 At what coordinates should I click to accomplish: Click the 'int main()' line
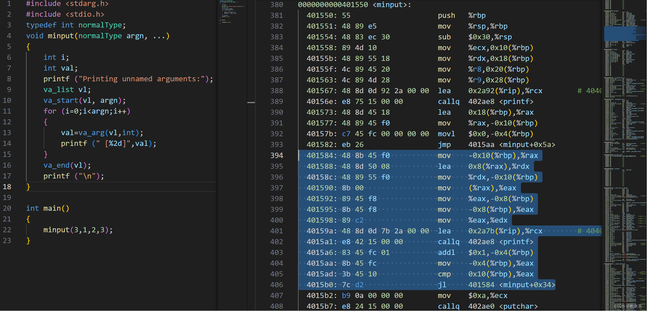[48, 208]
